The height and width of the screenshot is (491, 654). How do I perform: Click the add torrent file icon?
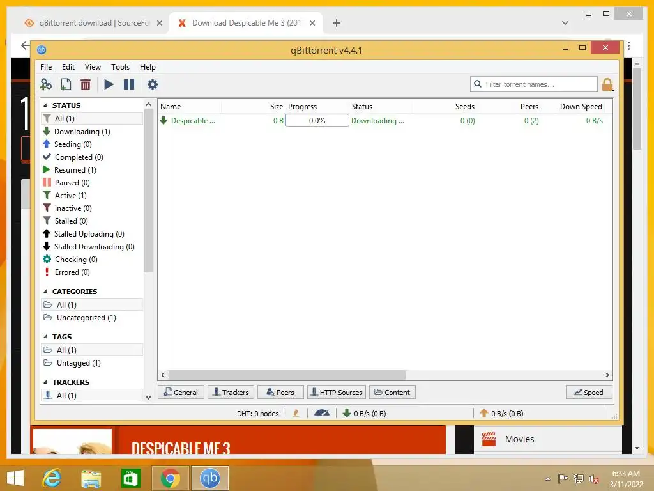pyautogui.click(x=66, y=85)
